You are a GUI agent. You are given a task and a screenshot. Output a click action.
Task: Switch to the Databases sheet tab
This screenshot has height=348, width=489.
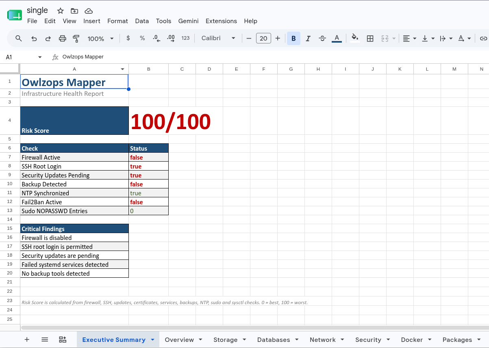coord(274,339)
